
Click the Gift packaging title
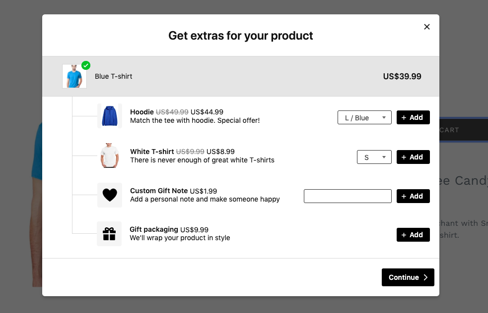(x=154, y=230)
